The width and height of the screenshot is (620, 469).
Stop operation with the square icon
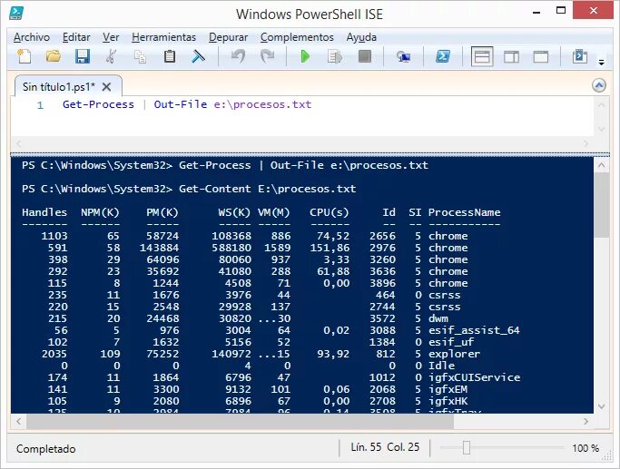(365, 56)
